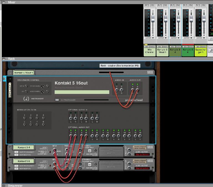Image resolution: width=213 pixels, height=187 pixels.
Task: Toggle Show Programmer on Kontakt 3 4
Action: coord(16,152)
